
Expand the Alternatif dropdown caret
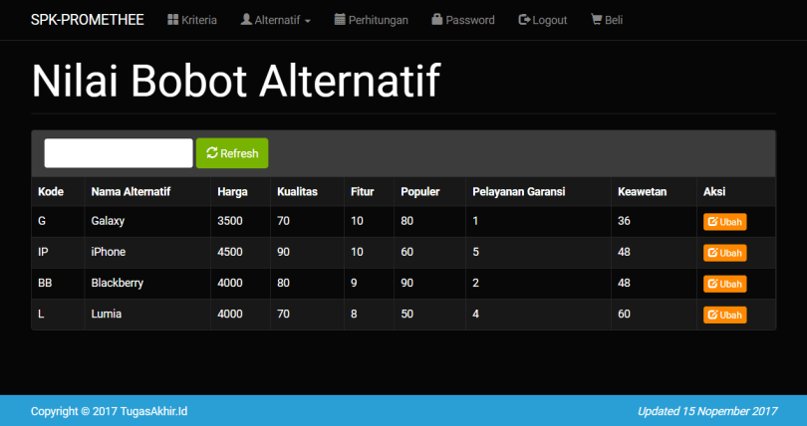[308, 21]
